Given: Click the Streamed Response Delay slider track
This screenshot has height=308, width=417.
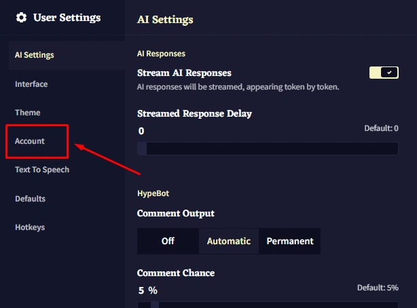Looking at the screenshot, I should pyautogui.click(x=268, y=149).
